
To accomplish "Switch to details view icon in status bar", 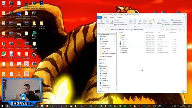I will coord(183,91).
